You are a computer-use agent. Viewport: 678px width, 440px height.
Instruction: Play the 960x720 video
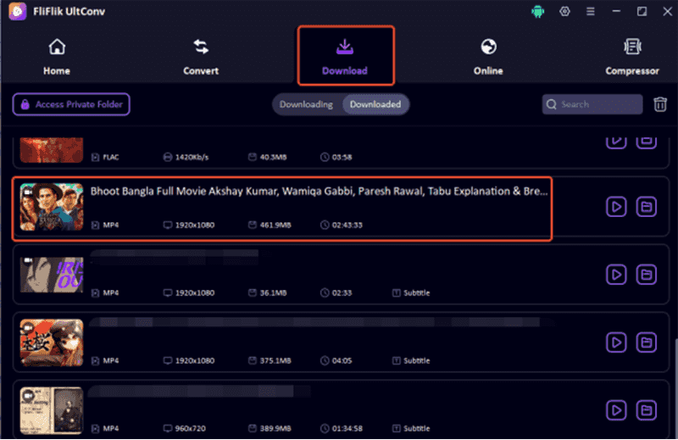pos(616,410)
